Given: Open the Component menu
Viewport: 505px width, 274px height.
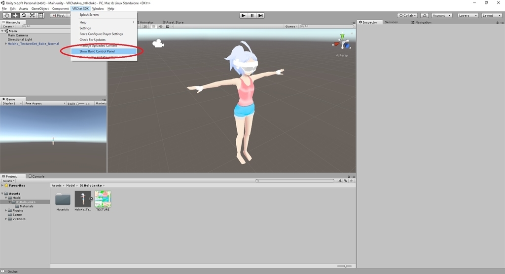Looking at the screenshot, I should click(60, 9).
